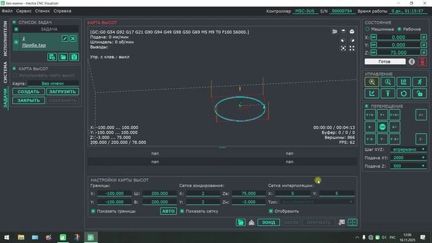This screenshot has height=243, width=432.
Task: Toggle the Проба.tap task enable indicator
Action: [16, 42]
